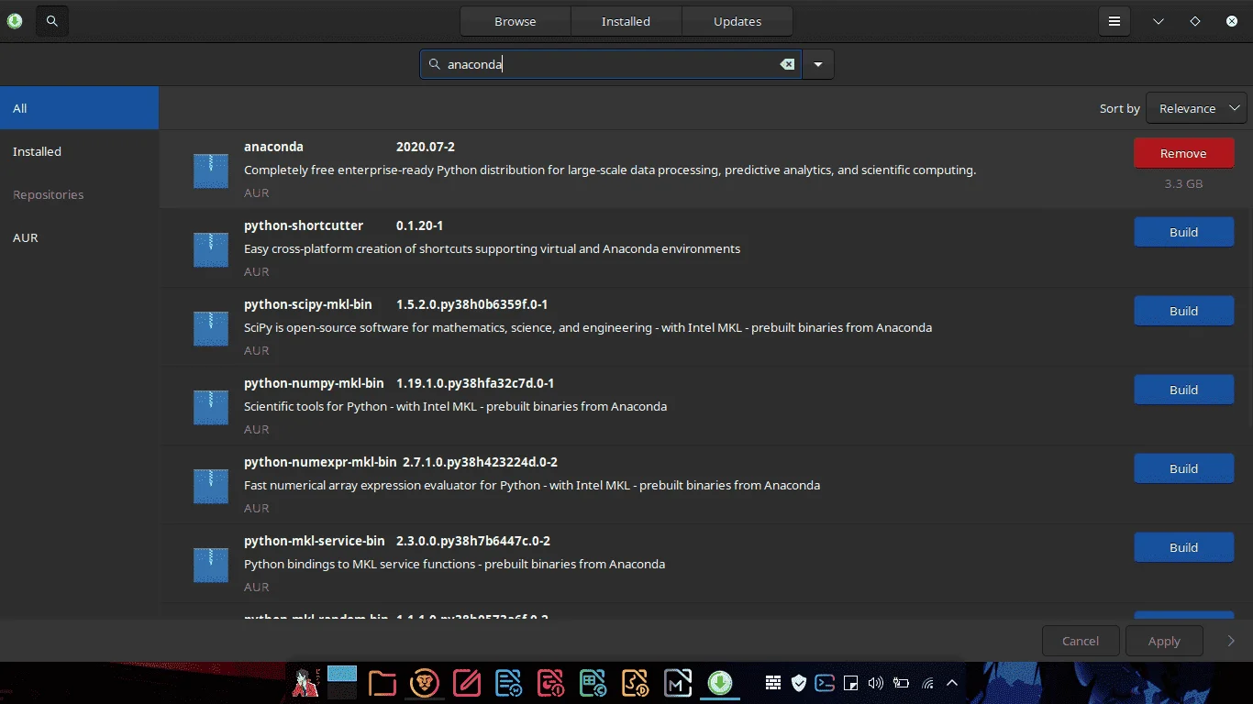Click the Fast numerical array expression description
This screenshot has width=1253, height=704.
tap(532, 485)
